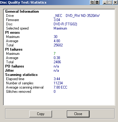Click the Glitches removed label
The width and height of the screenshot is (118, 122).
[x=18, y=92]
